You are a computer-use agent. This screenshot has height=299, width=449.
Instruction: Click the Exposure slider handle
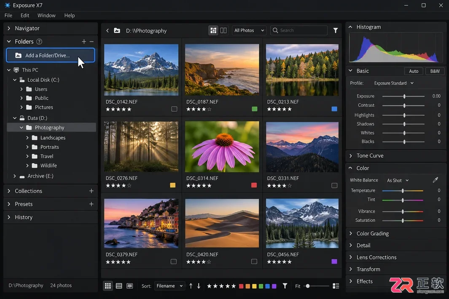[404, 96]
